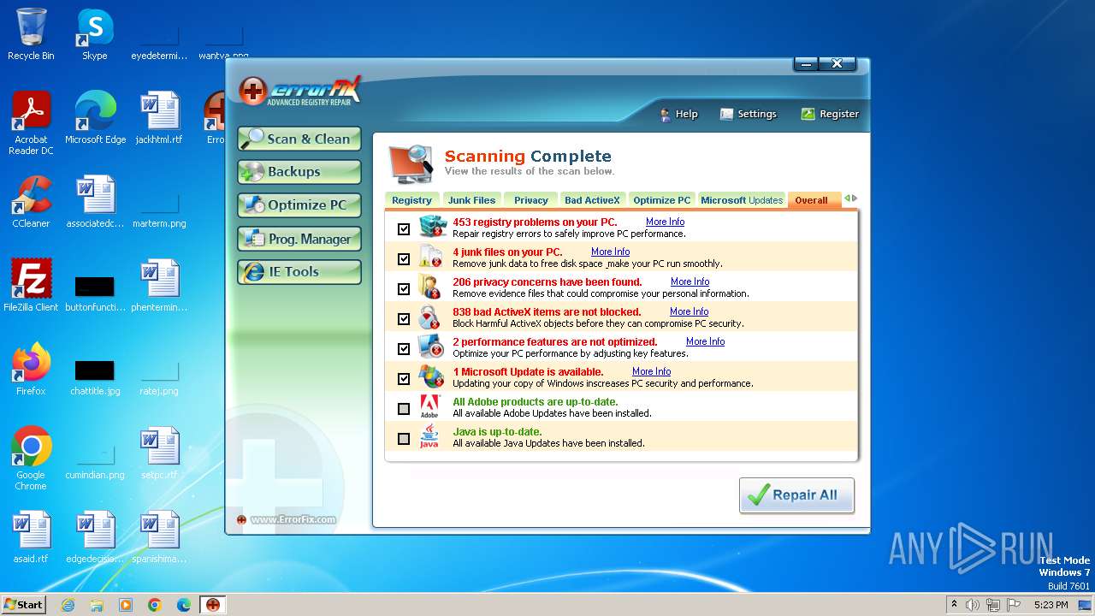The image size is (1095, 616).
Task: Switch to the Optimize PC tab
Action: pyautogui.click(x=661, y=200)
